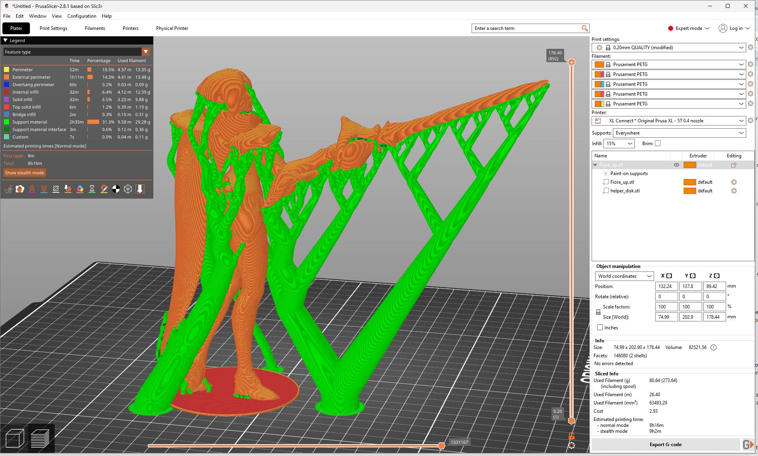This screenshot has height=456, width=758.
Task: Click the editing icon in Fiora_up.stl top row
Action: [x=734, y=165]
